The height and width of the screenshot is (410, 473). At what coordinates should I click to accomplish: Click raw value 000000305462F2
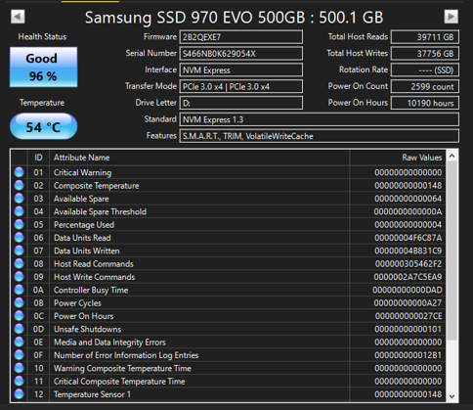(408, 264)
